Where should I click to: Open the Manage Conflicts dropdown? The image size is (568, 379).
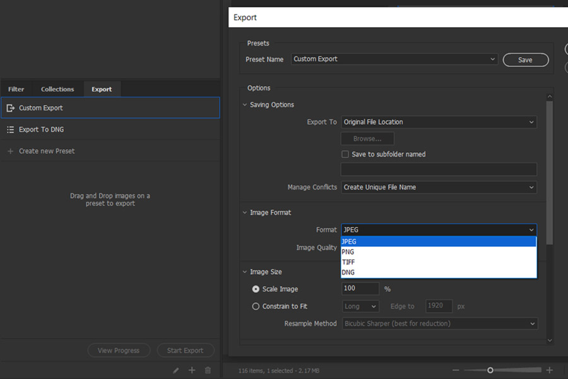(439, 187)
